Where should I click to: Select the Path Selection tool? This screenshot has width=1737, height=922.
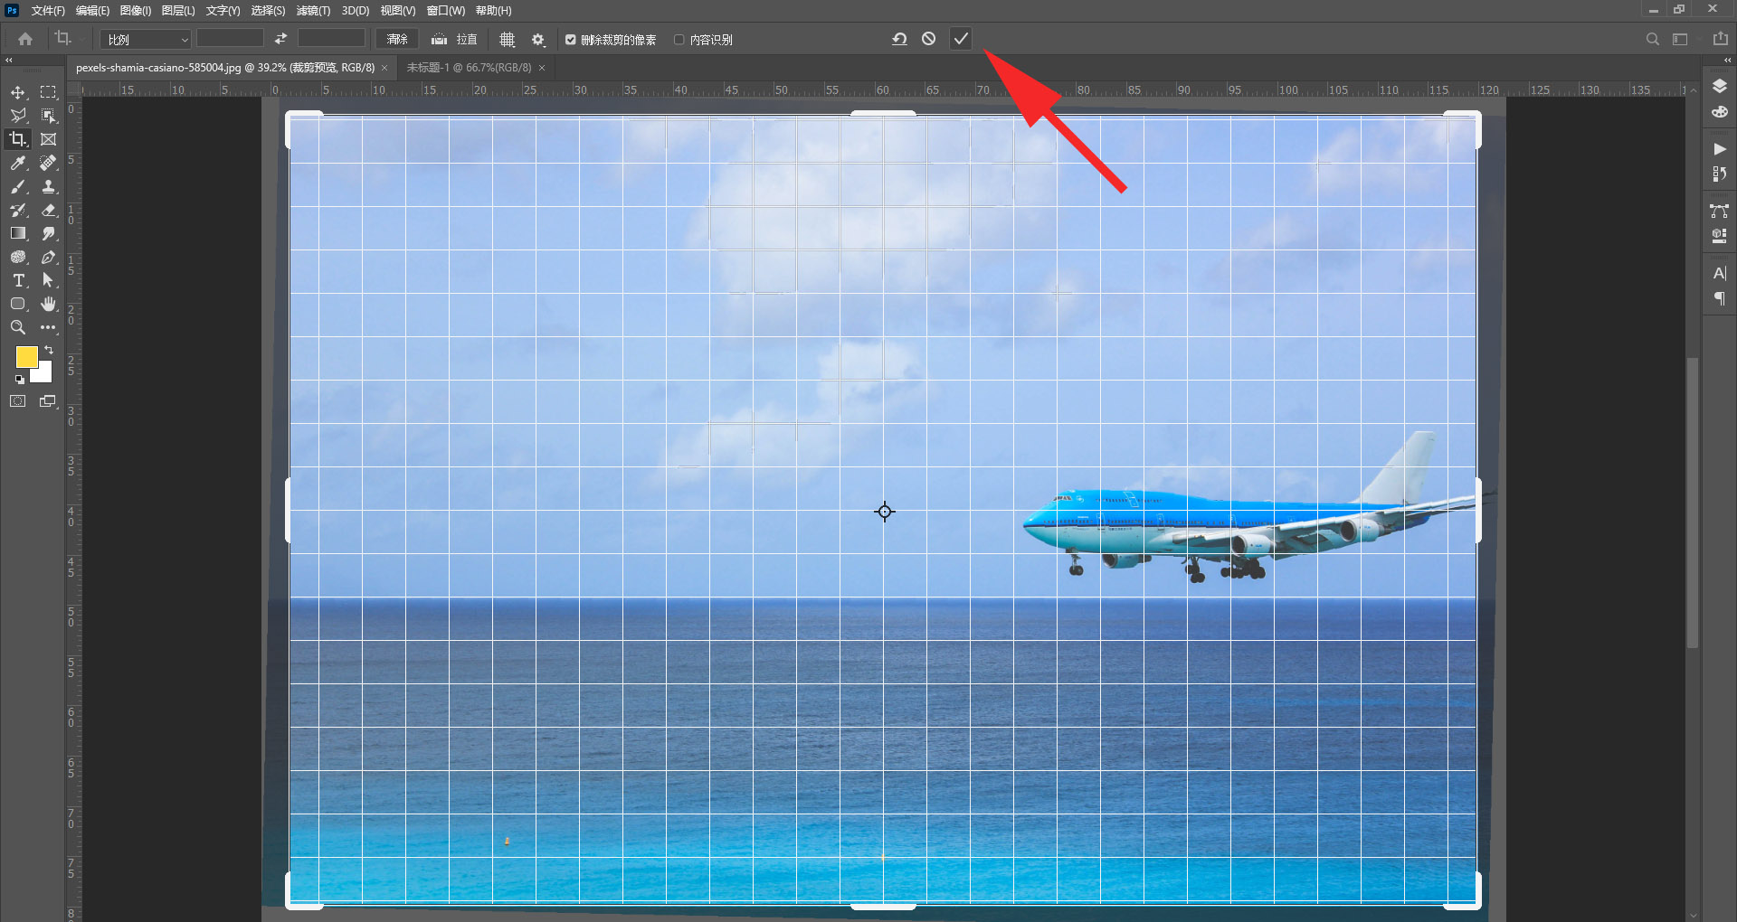point(49,280)
